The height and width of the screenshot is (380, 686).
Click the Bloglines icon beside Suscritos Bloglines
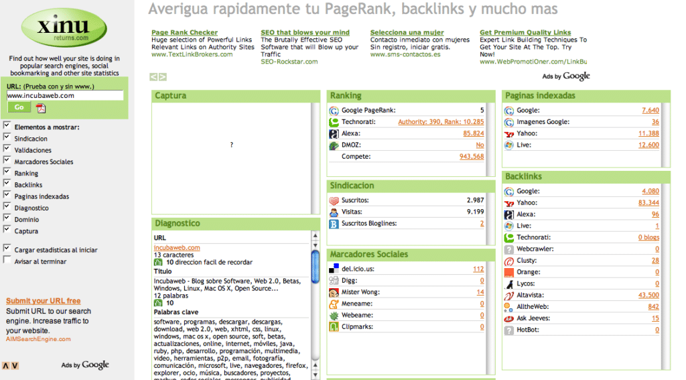(334, 224)
